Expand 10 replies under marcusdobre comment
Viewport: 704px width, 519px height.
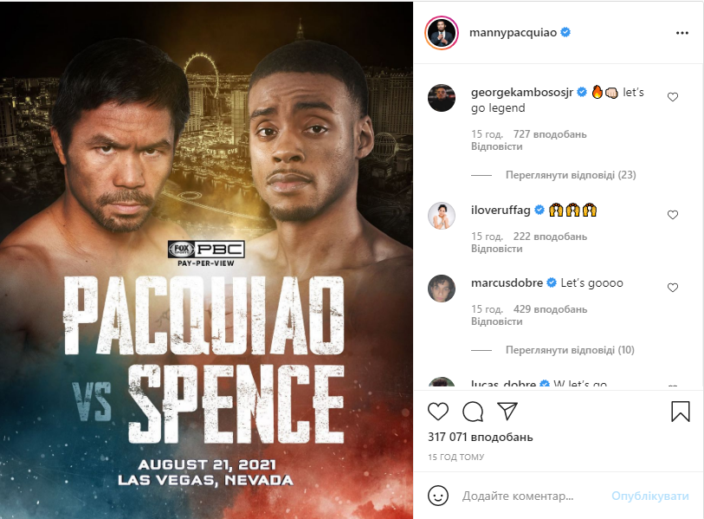(570, 350)
